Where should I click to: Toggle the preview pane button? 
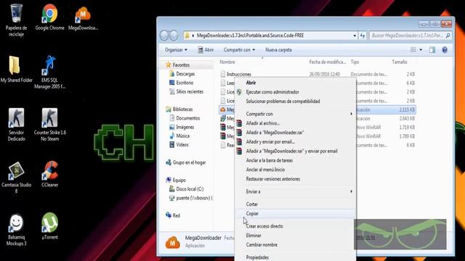[432, 50]
